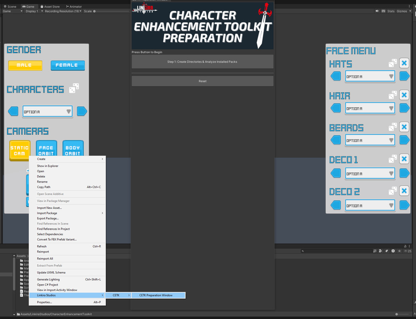The image size is (416, 319).
Task: Open the Recording Resolution dropdown
Action: point(63,11)
